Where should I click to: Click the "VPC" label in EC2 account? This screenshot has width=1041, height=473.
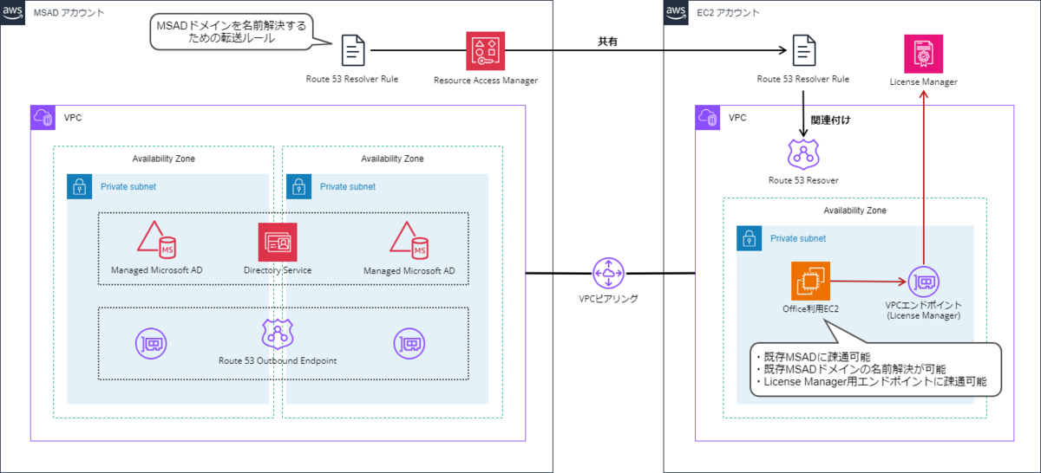click(737, 118)
